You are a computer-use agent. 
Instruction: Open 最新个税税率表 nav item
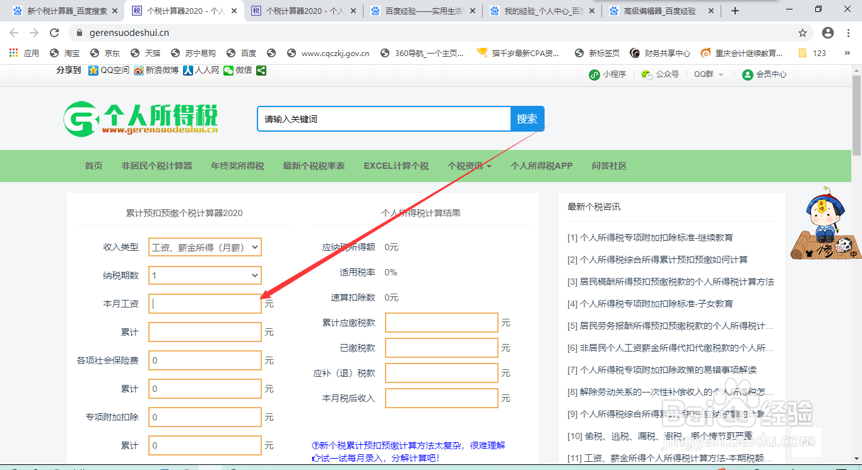click(x=314, y=166)
